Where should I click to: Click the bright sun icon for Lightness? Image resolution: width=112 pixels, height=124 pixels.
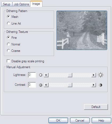pyautogui.click(x=101, y=75)
